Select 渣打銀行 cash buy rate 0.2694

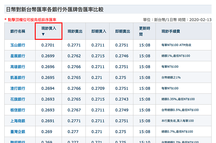click(48, 88)
